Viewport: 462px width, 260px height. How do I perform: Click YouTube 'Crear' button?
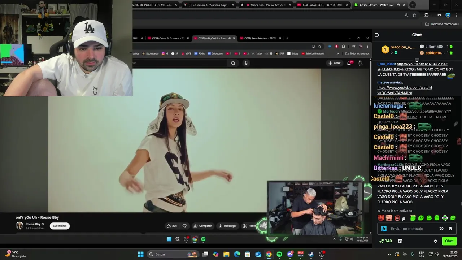[x=334, y=63]
